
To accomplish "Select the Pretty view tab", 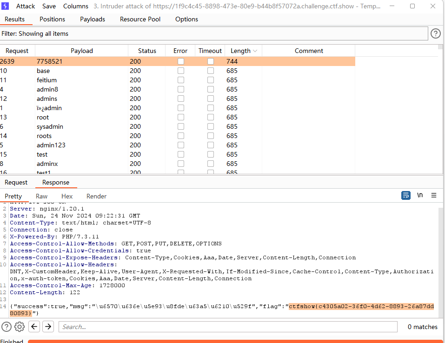I will tap(13, 196).
